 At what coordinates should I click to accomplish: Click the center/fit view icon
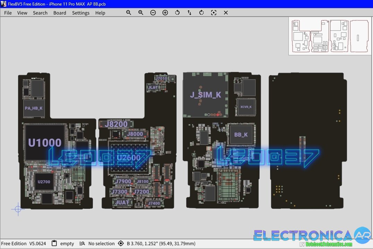click(x=214, y=12)
